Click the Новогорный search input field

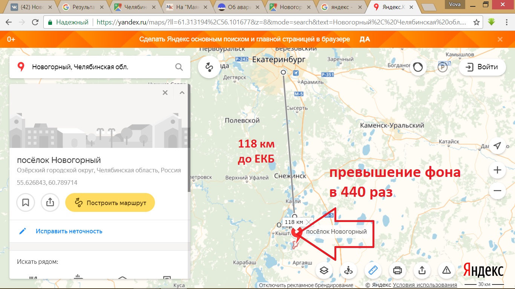click(98, 67)
